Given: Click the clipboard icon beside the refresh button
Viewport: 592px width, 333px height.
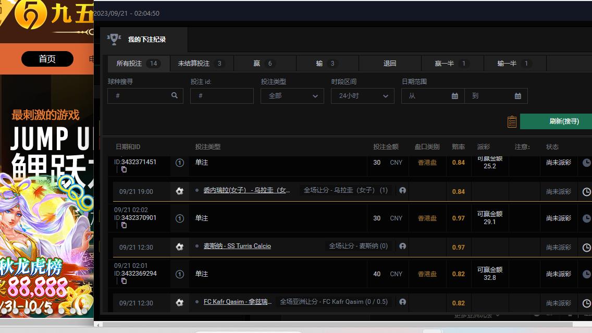Looking at the screenshot, I should tap(512, 121).
